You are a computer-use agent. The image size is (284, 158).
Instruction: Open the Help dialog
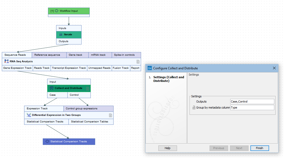click(168, 148)
